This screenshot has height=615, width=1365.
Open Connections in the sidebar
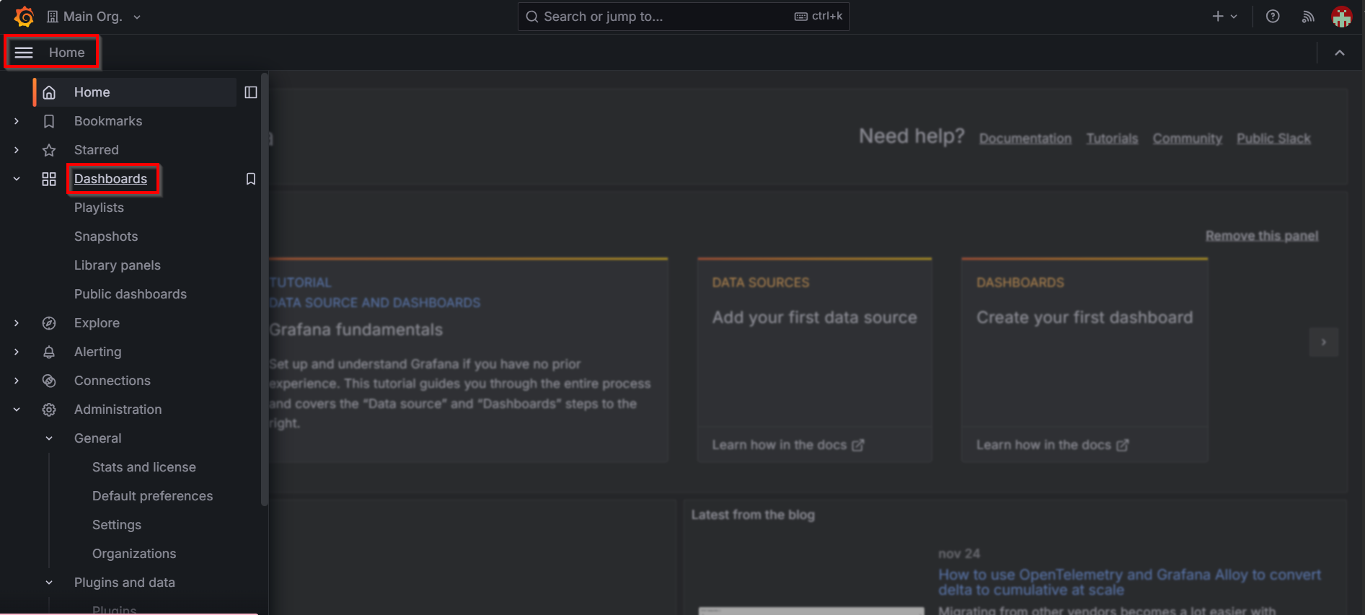point(112,381)
